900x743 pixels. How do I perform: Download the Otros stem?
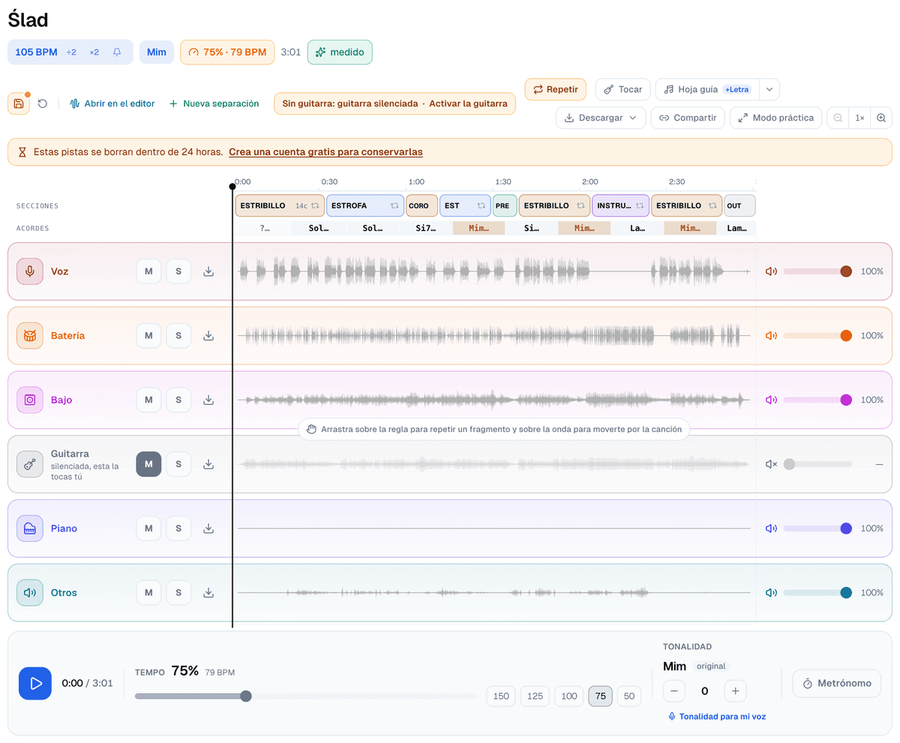click(x=208, y=592)
